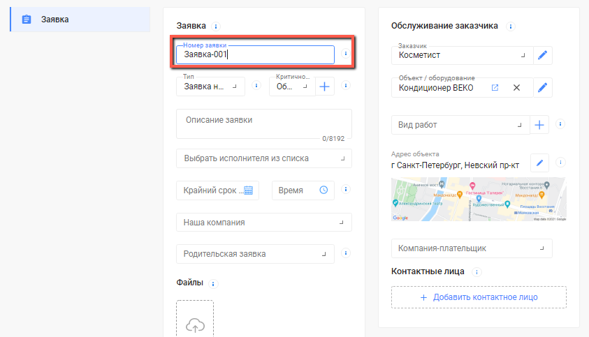Image resolution: width=589 pixels, height=337 pixels.
Task: Click info icon next to Файлы heading
Action: pyautogui.click(x=213, y=284)
